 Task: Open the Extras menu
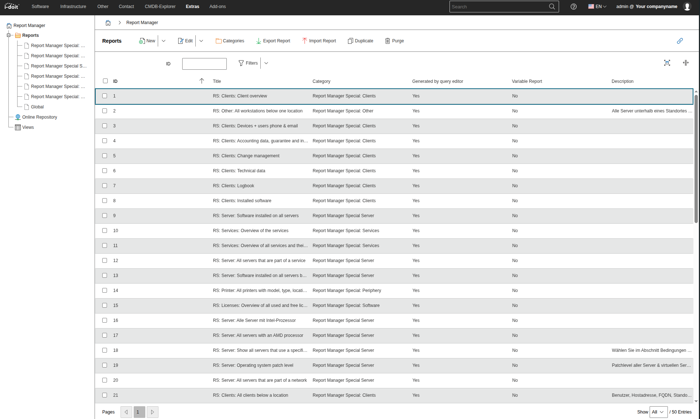192,7
